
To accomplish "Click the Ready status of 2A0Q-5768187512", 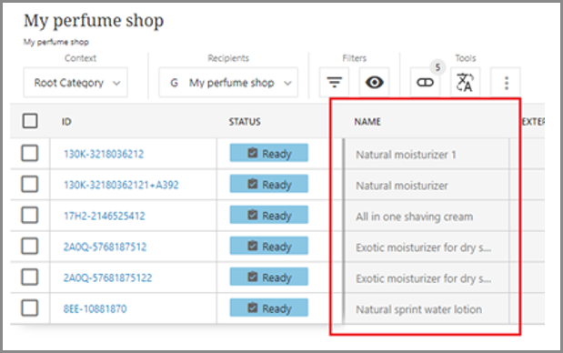I will coord(269,246).
